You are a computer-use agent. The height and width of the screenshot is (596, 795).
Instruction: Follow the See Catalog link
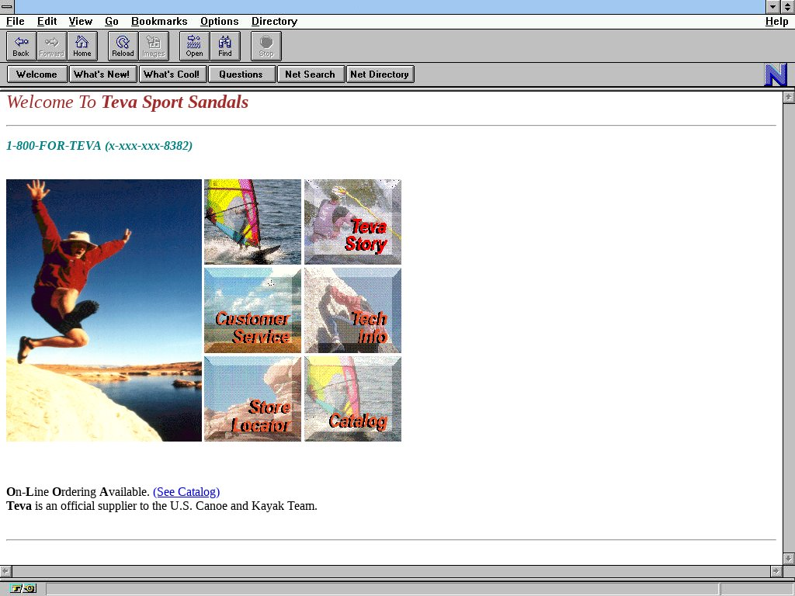[x=186, y=492]
